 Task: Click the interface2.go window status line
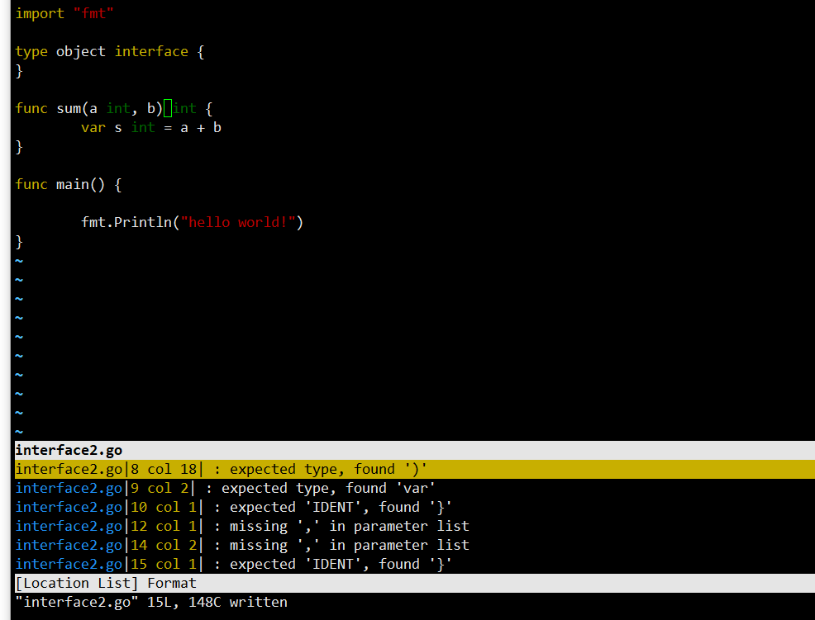point(415,450)
